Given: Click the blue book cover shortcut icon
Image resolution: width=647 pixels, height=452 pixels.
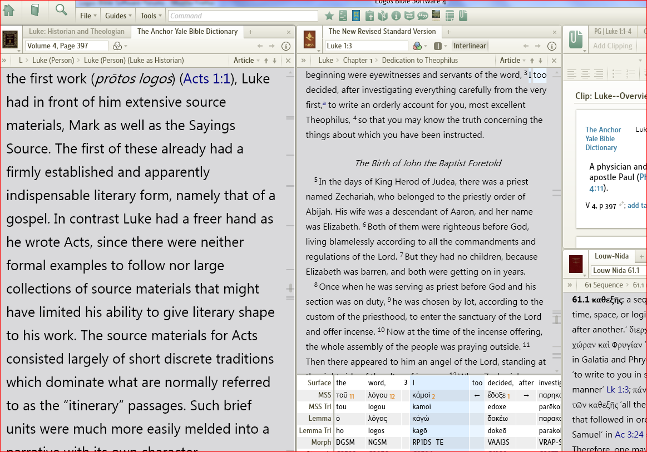Looking at the screenshot, I should coord(355,16).
